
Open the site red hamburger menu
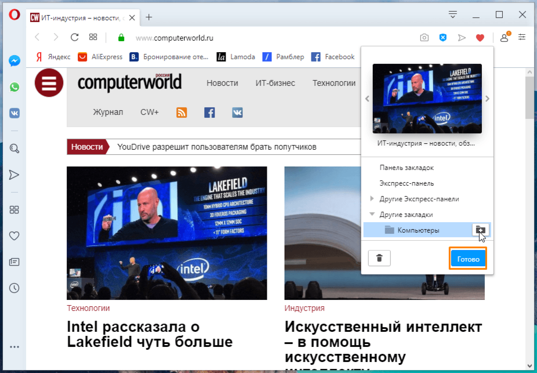click(49, 82)
